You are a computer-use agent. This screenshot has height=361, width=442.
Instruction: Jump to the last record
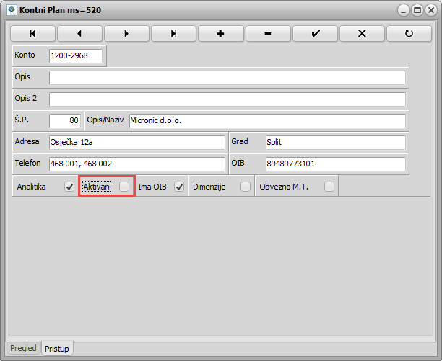pos(173,34)
